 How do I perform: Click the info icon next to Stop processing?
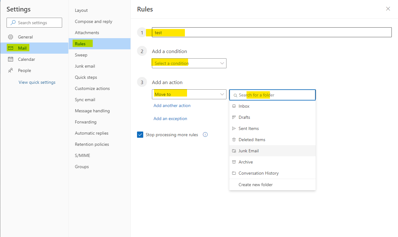205,134
